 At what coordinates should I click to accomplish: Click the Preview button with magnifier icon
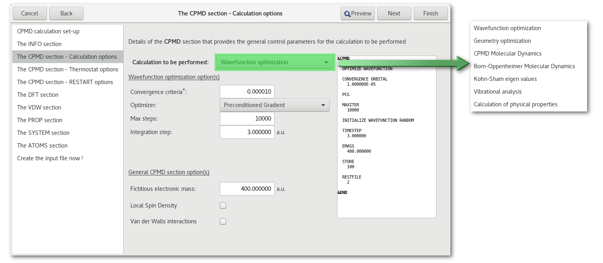coord(357,13)
